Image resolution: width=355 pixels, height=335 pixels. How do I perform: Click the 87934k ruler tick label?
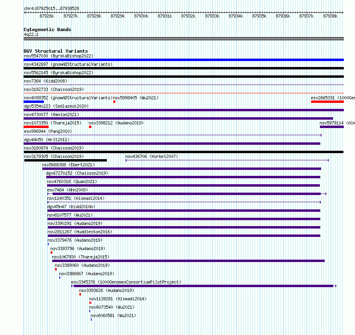[x=236, y=16]
